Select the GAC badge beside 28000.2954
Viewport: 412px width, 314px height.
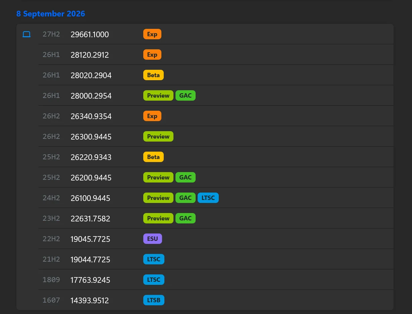coord(186,96)
